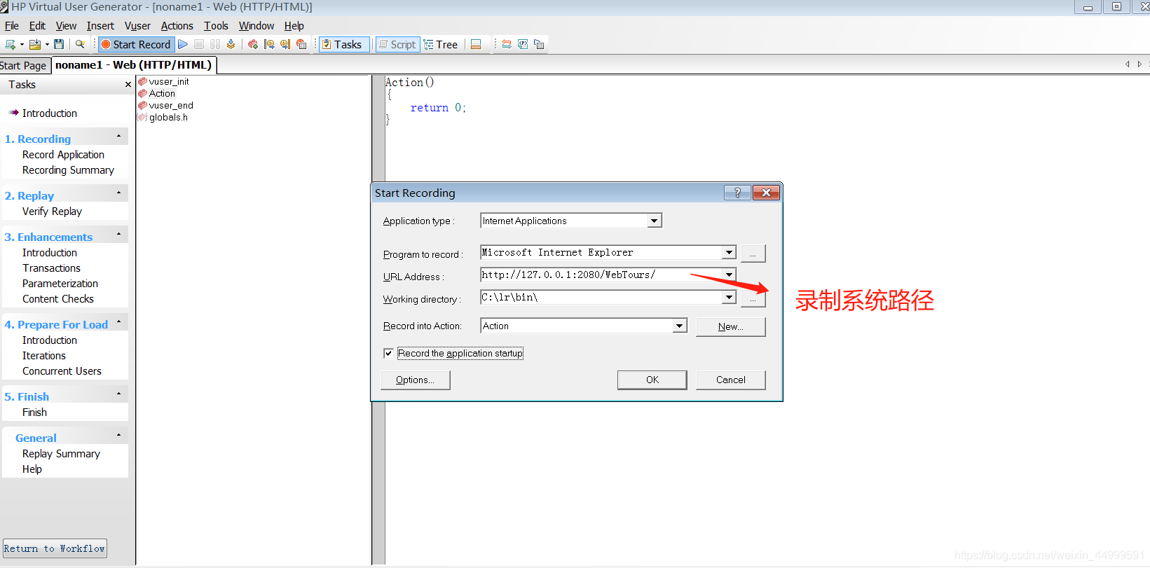Screen dimensions: 1150x568
Task: Click the last toolbar icon after parameter list
Action: [539, 44]
